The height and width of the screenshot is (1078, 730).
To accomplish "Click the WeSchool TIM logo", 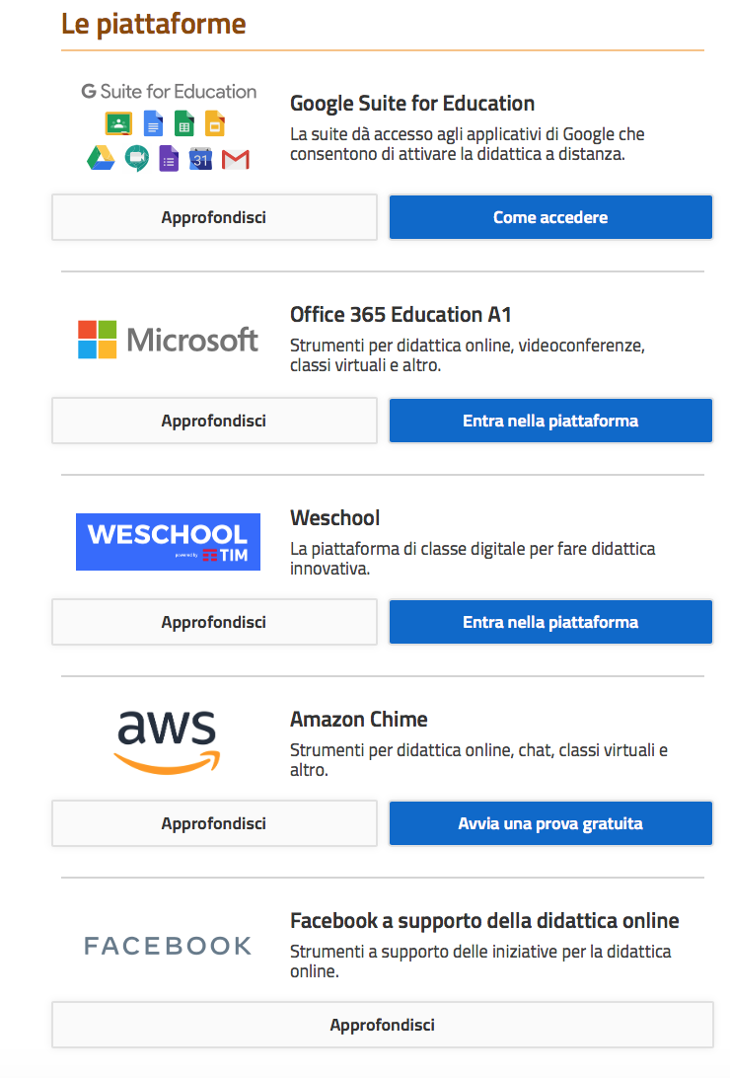I will pyautogui.click(x=169, y=542).
